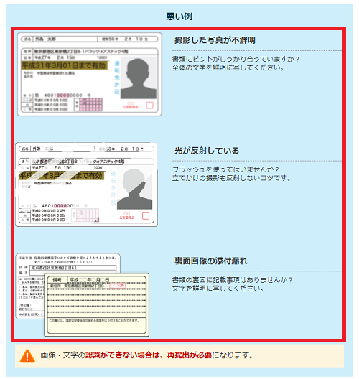
Task: Select the heading '撮影した写真が不鮮明'
Action: point(215,40)
